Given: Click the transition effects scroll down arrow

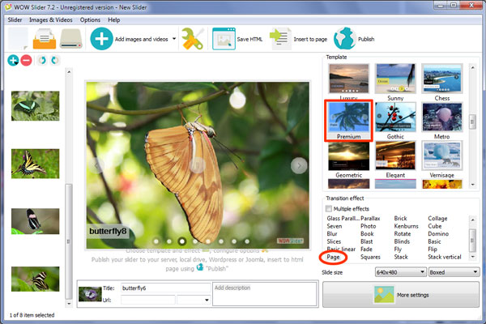Looking at the screenshot, I should (472, 257).
